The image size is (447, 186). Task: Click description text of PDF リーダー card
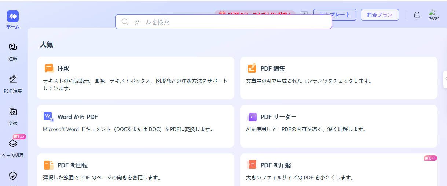(306, 129)
